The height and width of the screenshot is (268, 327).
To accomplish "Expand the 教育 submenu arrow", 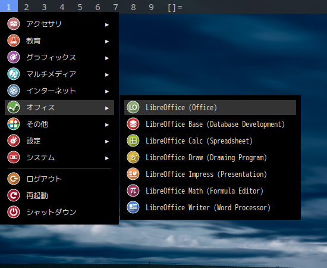I will click(107, 42).
